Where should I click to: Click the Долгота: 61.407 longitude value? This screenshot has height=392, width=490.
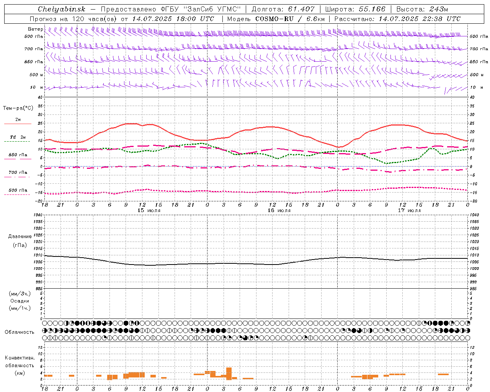[283, 9]
